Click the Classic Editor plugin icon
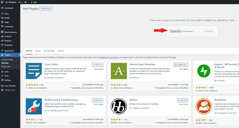 click(34, 71)
